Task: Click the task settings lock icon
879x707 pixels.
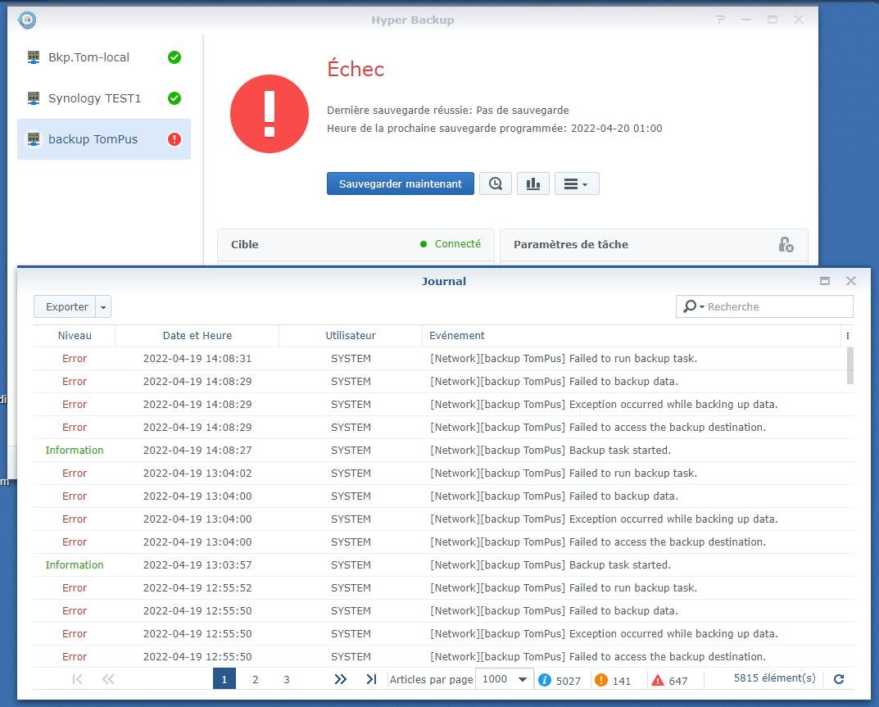Action: (785, 245)
